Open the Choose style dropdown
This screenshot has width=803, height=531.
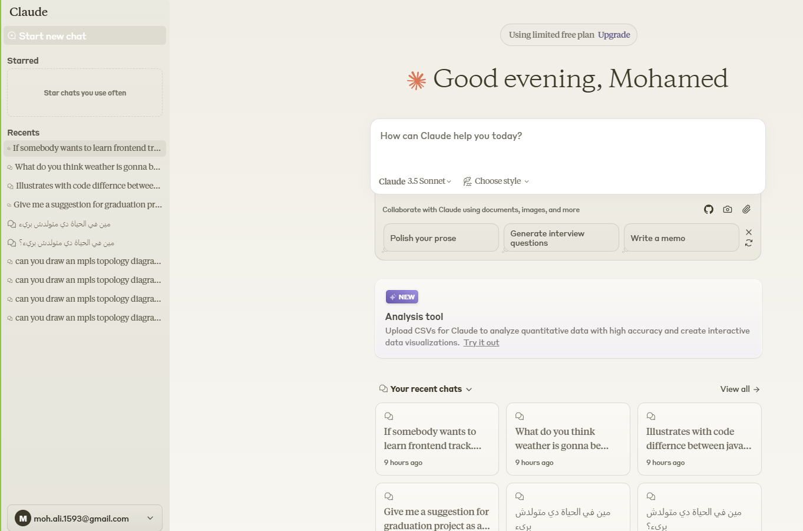[x=496, y=182]
